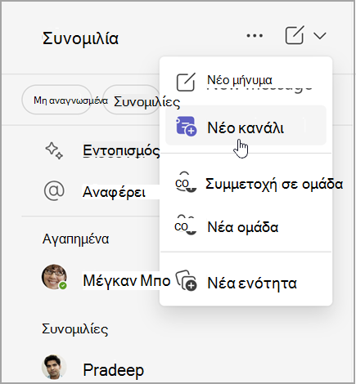The image size is (356, 384).
Task: Click the Συνομιλία panel title
Action: [x=81, y=38]
